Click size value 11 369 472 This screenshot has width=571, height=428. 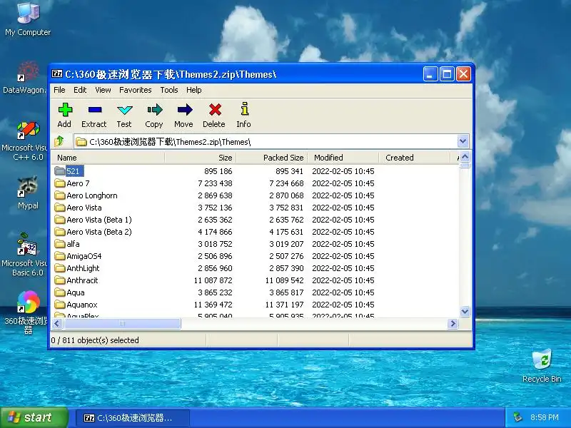pyautogui.click(x=213, y=305)
